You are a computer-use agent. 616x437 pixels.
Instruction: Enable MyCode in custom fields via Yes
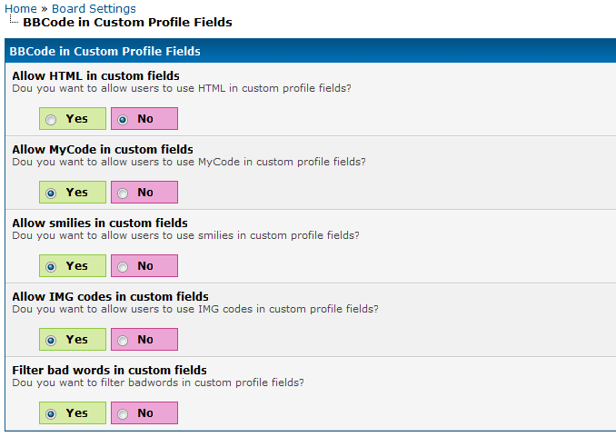(x=51, y=193)
